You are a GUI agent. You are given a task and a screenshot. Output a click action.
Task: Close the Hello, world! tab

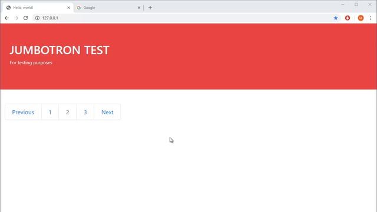coord(68,8)
